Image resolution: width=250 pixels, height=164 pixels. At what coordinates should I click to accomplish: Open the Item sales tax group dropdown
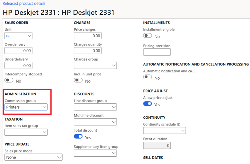[x=26, y=132]
